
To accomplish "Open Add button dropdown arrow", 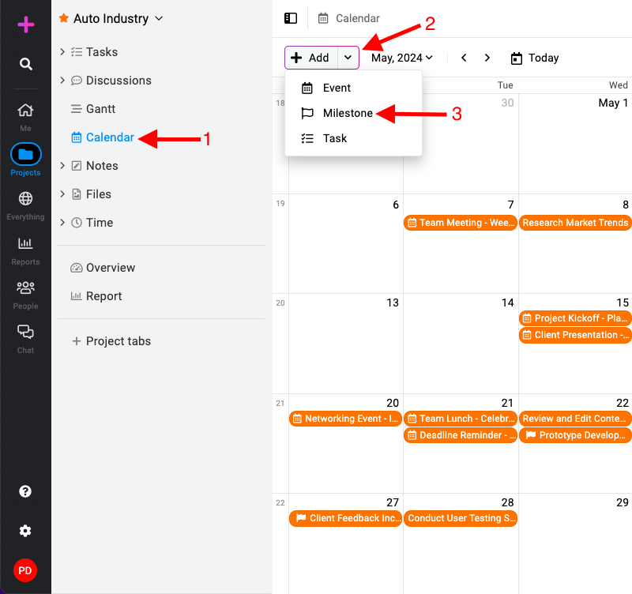I will [x=348, y=58].
